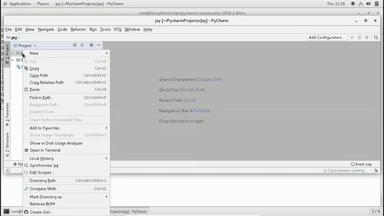Open the Event Log
384x216 pixels.
361,164
